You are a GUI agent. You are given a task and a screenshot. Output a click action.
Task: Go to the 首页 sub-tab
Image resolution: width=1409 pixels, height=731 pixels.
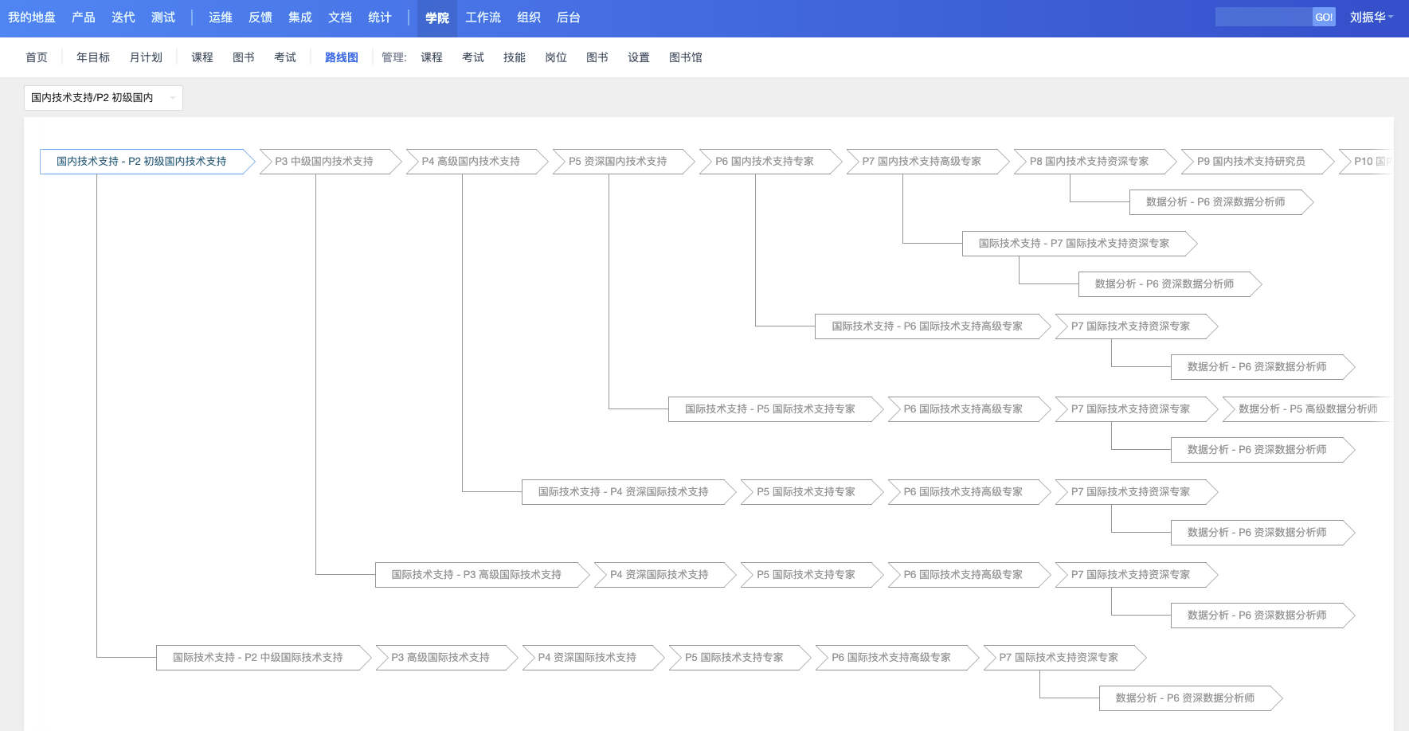tap(37, 57)
